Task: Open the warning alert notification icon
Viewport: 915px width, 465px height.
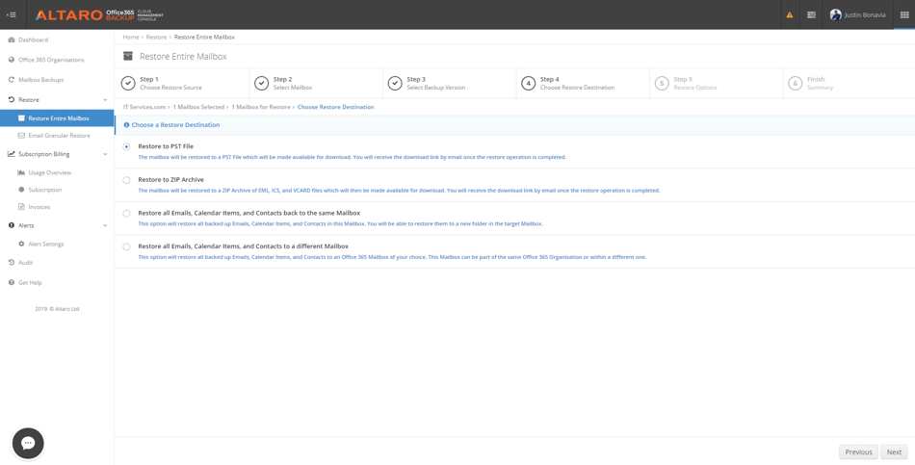Action: click(789, 14)
